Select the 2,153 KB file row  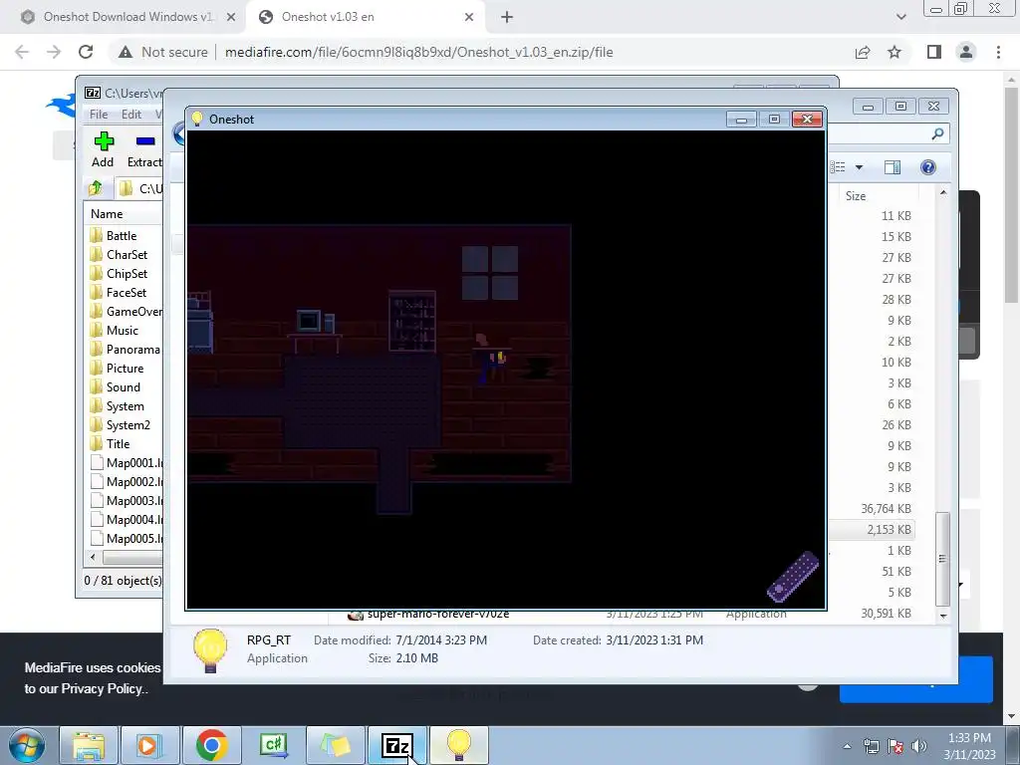[x=872, y=530]
